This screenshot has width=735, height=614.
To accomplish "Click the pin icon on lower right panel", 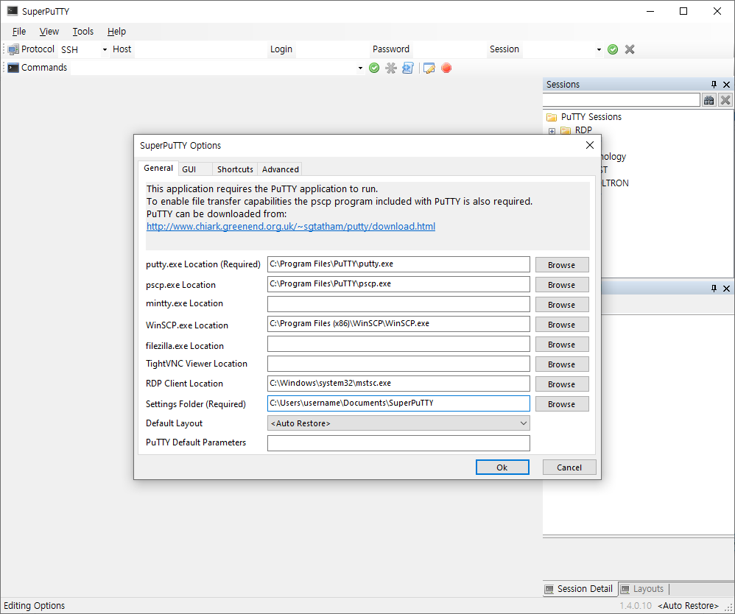I will 714,289.
